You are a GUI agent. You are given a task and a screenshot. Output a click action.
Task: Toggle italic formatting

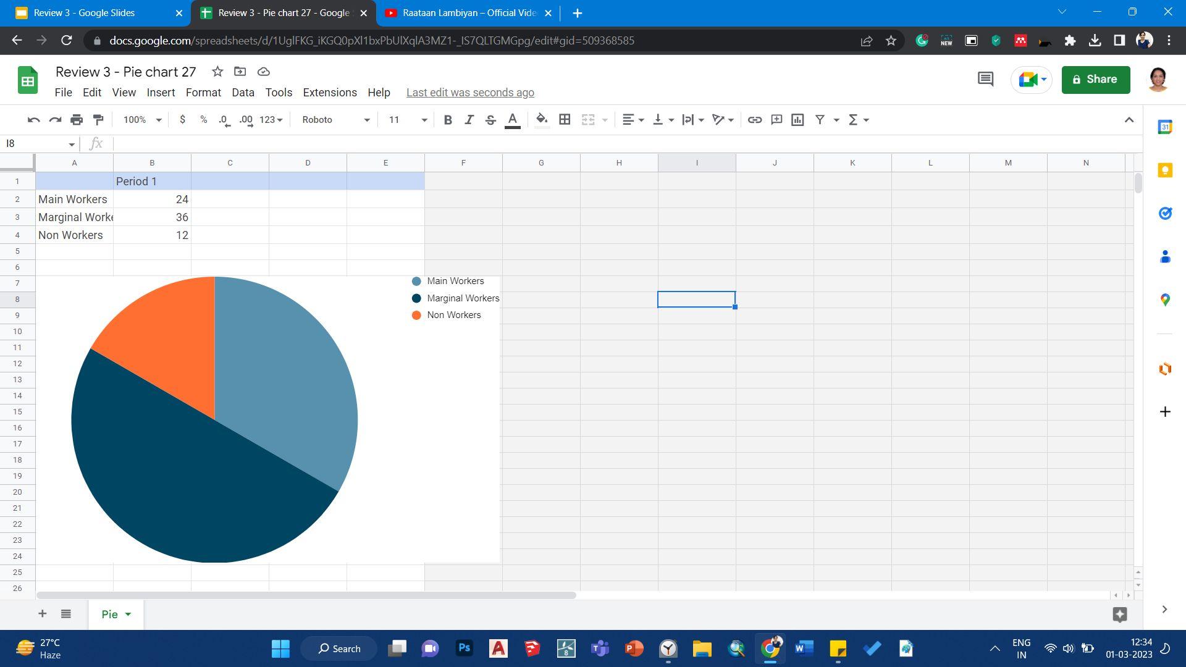click(469, 120)
